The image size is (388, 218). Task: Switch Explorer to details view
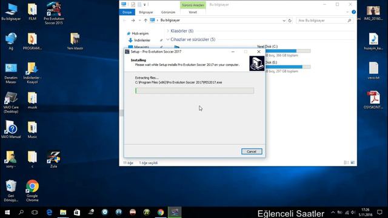(346, 162)
